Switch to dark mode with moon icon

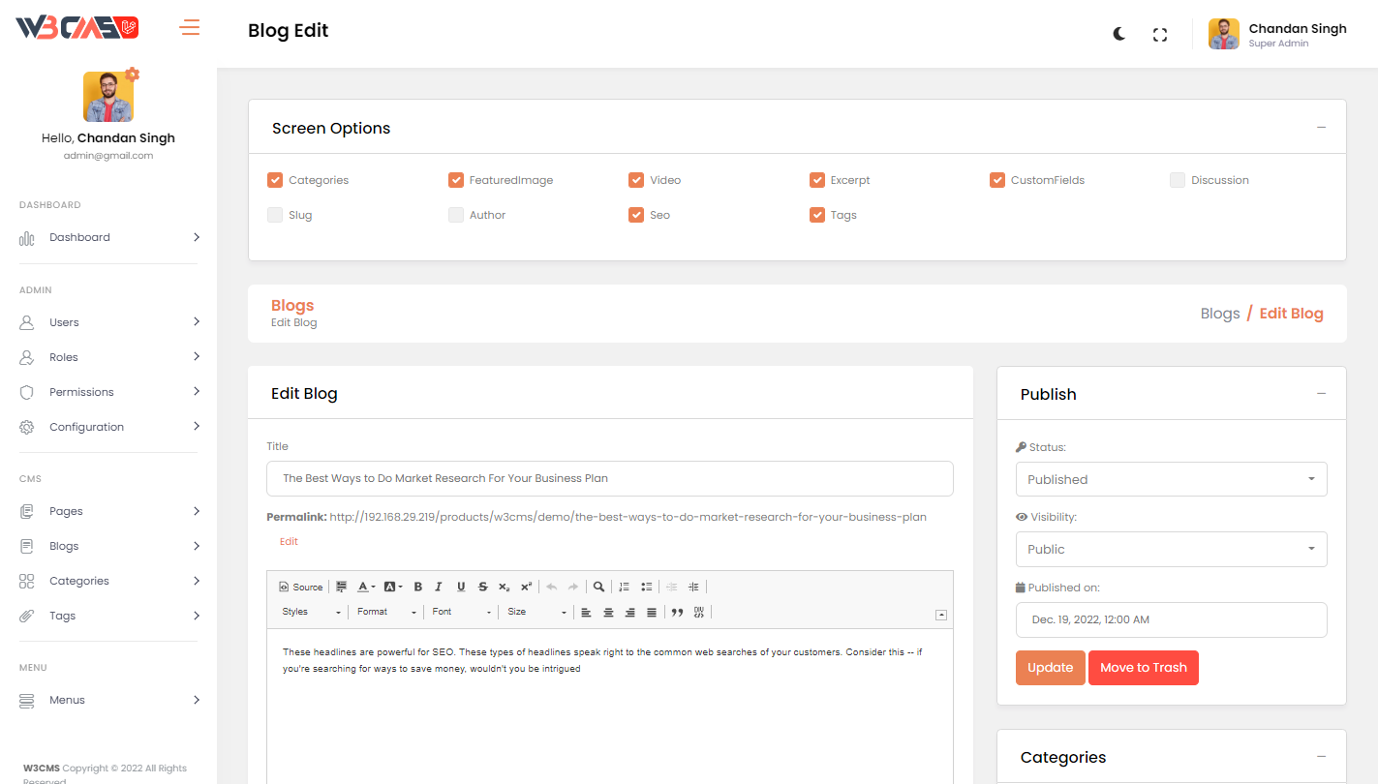pos(1119,34)
